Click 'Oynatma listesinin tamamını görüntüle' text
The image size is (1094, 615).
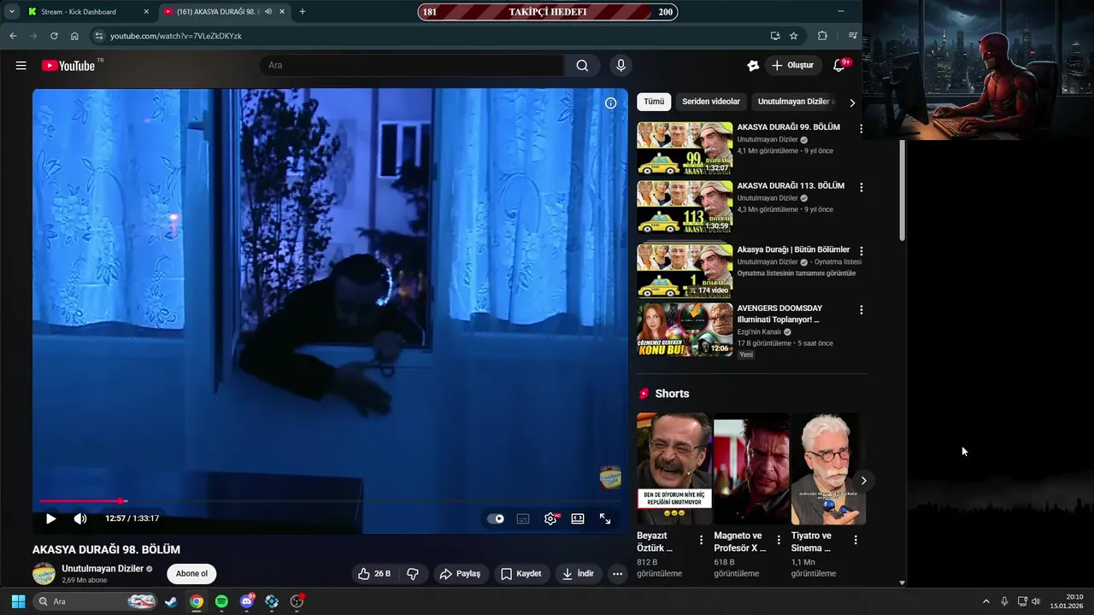click(x=797, y=273)
